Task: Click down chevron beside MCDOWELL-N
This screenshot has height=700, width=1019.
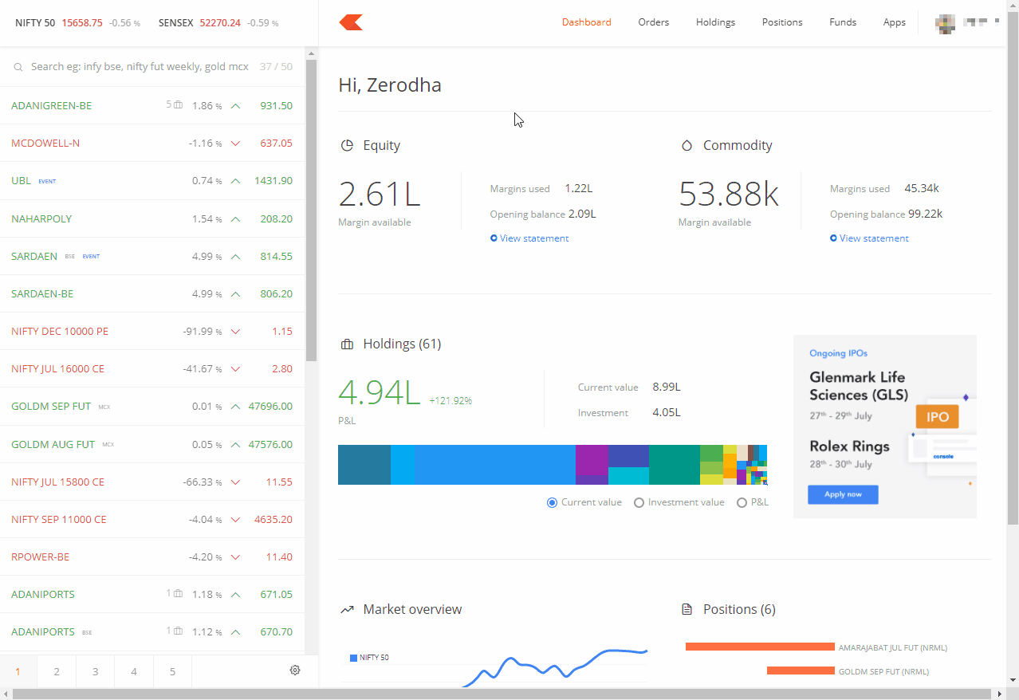Action: point(235,144)
